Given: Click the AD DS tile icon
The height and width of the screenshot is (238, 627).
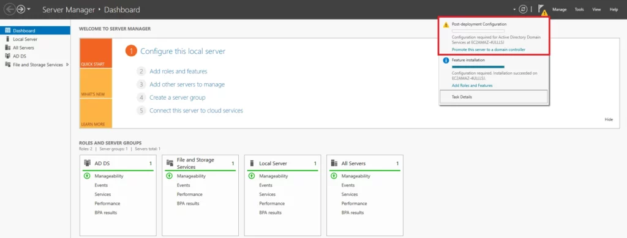Looking at the screenshot, I should [87, 163].
